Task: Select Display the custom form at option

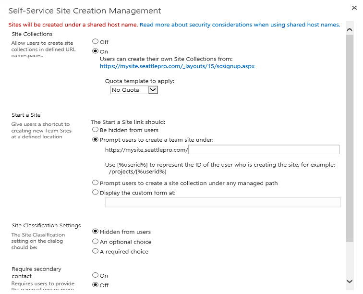Action: (95, 192)
